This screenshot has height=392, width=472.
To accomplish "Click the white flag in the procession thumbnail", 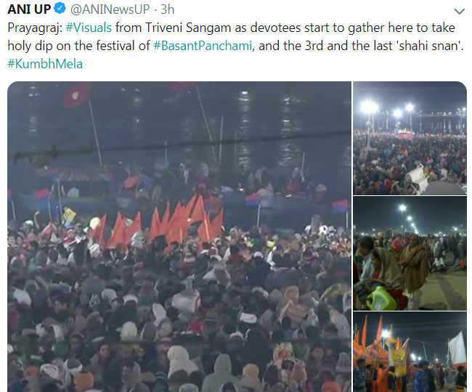I will point(457,349).
